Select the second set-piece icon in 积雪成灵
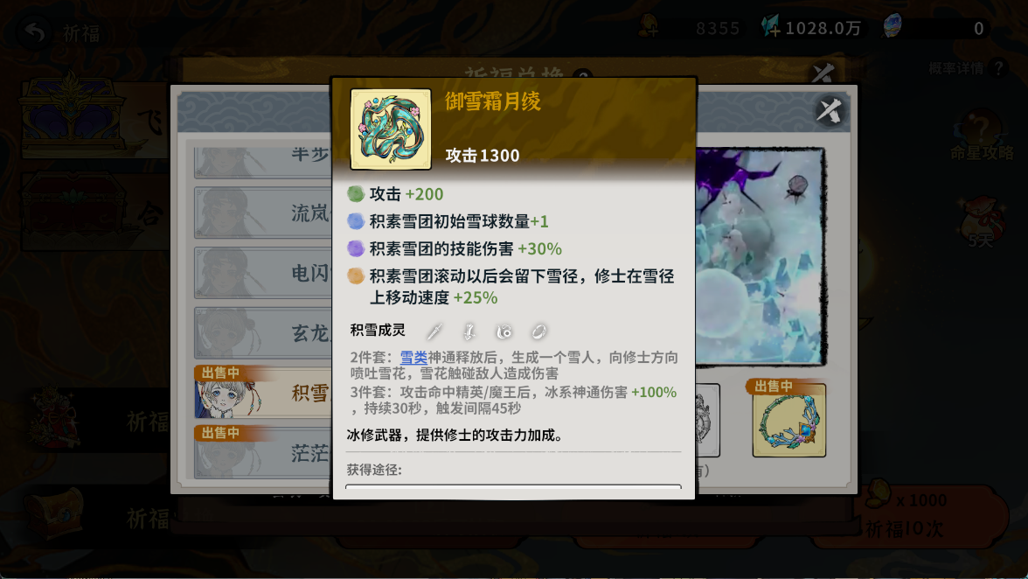The height and width of the screenshot is (579, 1028). [x=469, y=331]
